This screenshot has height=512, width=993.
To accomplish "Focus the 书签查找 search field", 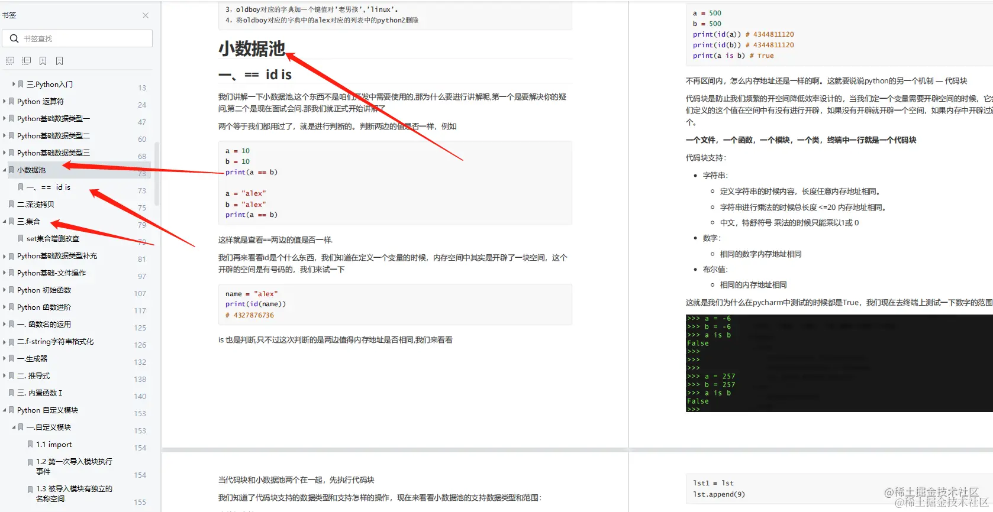I will coord(78,38).
